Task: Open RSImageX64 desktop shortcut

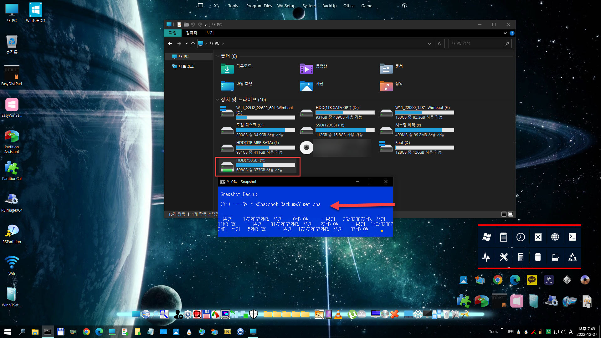Action: pos(12,202)
